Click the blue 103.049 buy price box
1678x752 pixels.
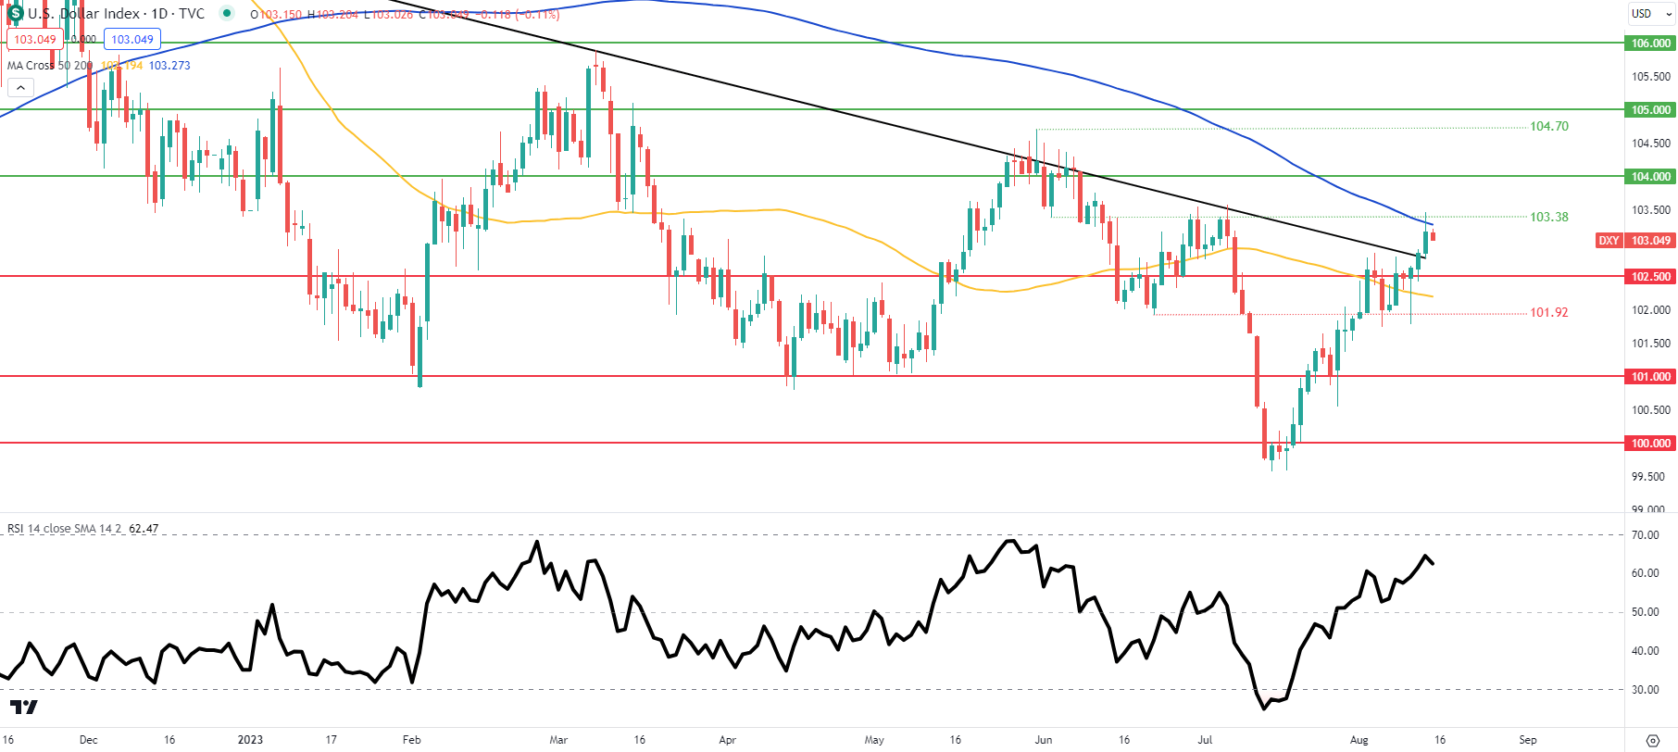(x=132, y=39)
